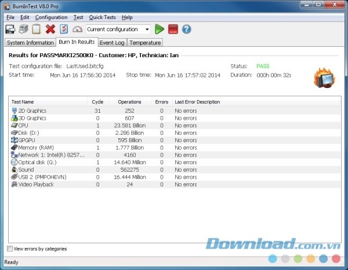Sort by Operations column header
Viewport: 348px width, 270px height.
point(129,102)
